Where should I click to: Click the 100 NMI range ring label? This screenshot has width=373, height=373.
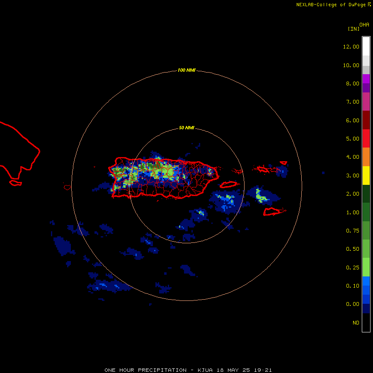pos(186,70)
